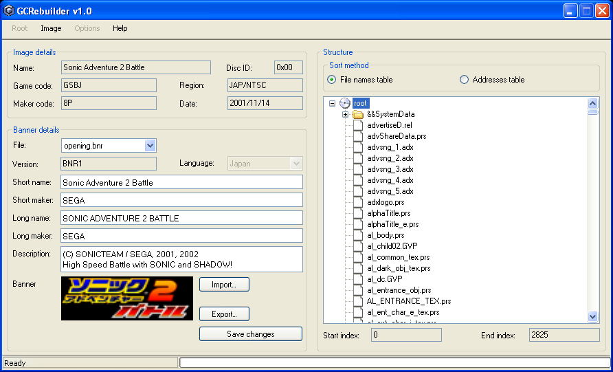Screen dimensions: 613x372
Task: Click file icon beside al_child02.GVP
Action: [x=358, y=246]
